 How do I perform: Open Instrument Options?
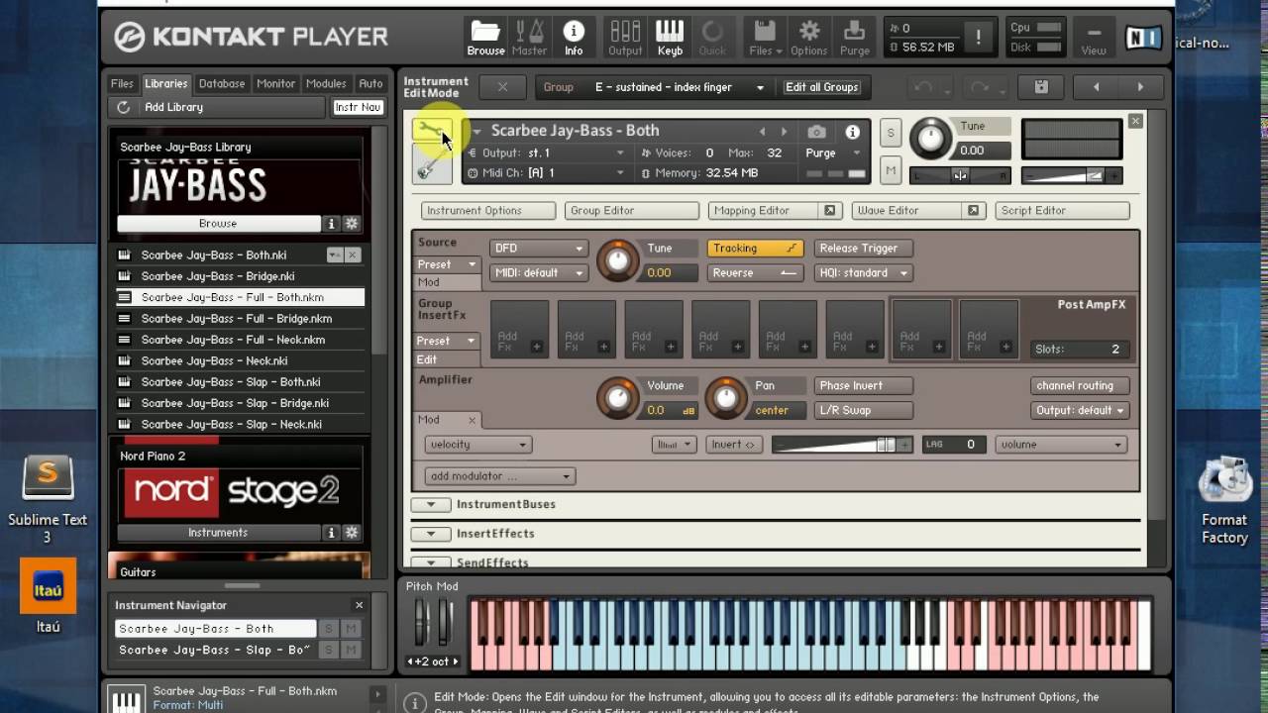(x=488, y=211)
